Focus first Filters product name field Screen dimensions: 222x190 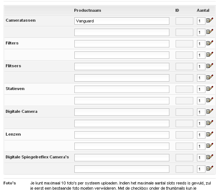(x=121, y=44)
